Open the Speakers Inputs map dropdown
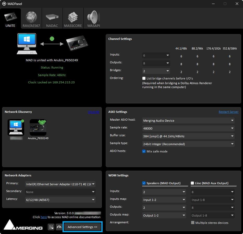 164,200
